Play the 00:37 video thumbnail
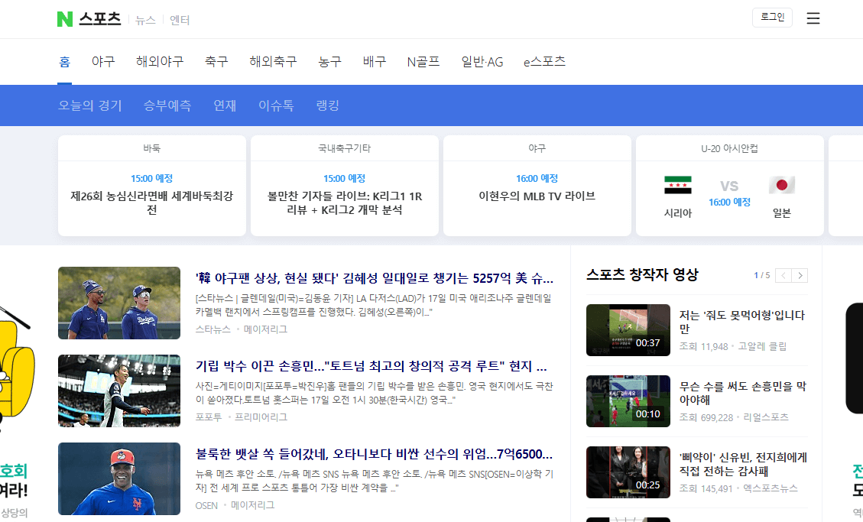The height and width of the screenshot is (522, 863). [x=628, y=330]
